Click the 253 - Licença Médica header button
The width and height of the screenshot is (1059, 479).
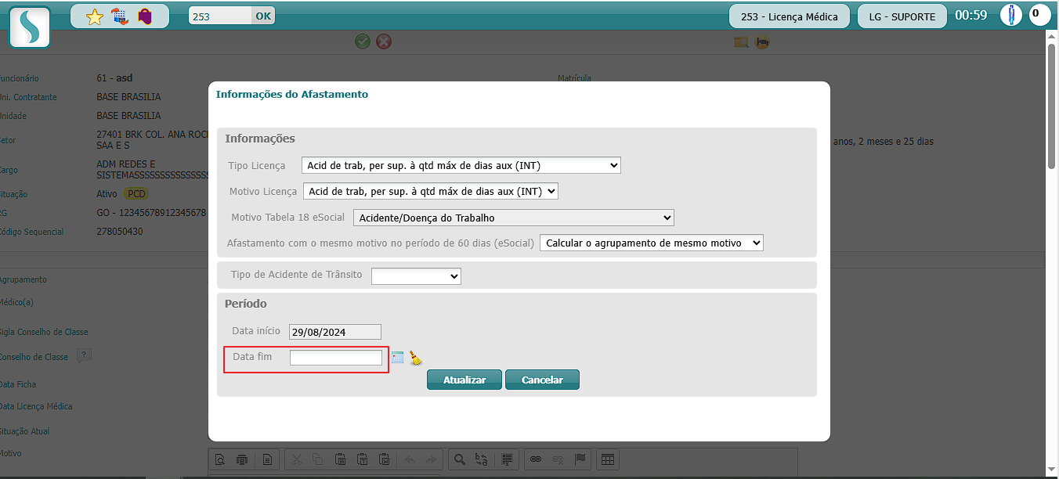(x=790, y=16)
